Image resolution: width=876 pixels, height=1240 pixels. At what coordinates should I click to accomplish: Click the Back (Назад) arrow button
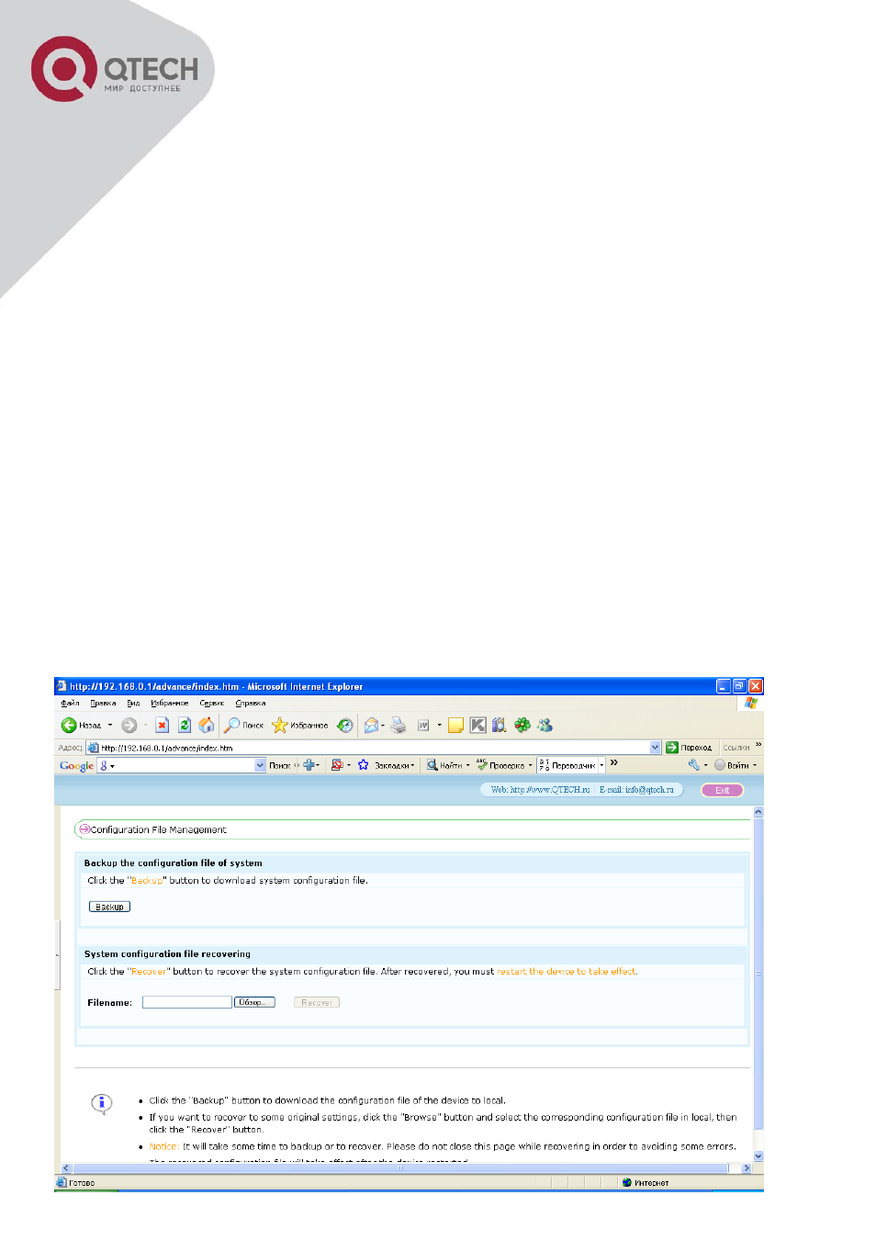[x=69, y=725]
